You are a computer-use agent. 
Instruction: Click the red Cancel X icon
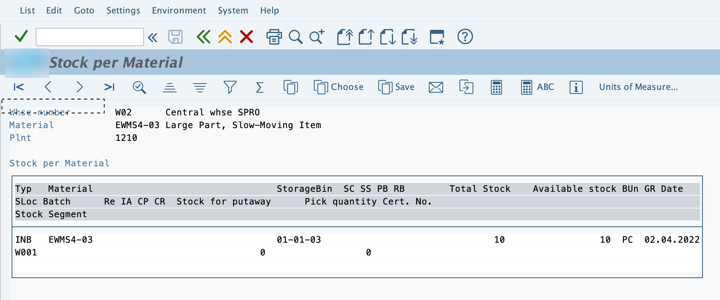pyautogui.click(x=247, y=37)
